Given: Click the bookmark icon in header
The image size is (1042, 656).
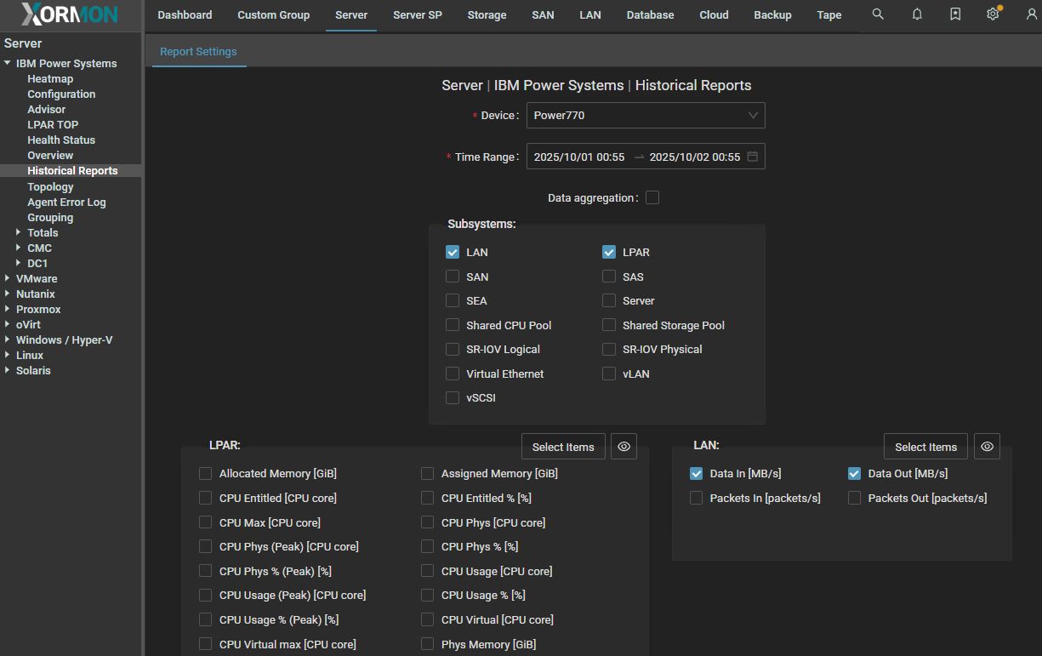Looking at the screenshot, I should tap(955, 14).
